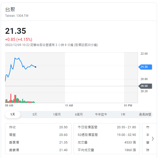Click the large 21.35 price figure
Screen dimensions: 158x158
[x=16, y=31]
